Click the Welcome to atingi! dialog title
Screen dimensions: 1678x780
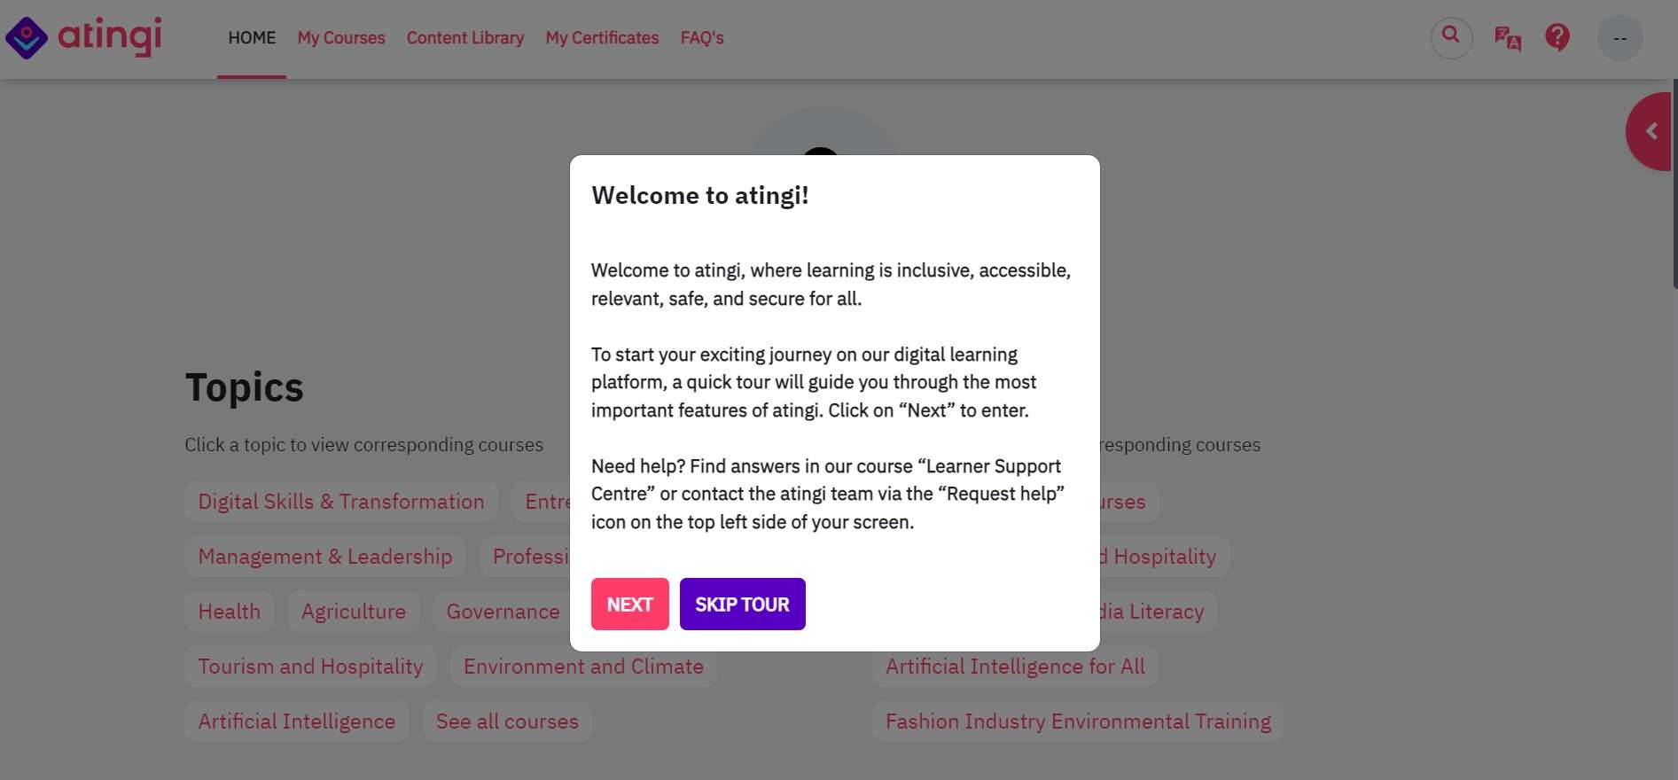pyautogui.click(x=700, y=195)
